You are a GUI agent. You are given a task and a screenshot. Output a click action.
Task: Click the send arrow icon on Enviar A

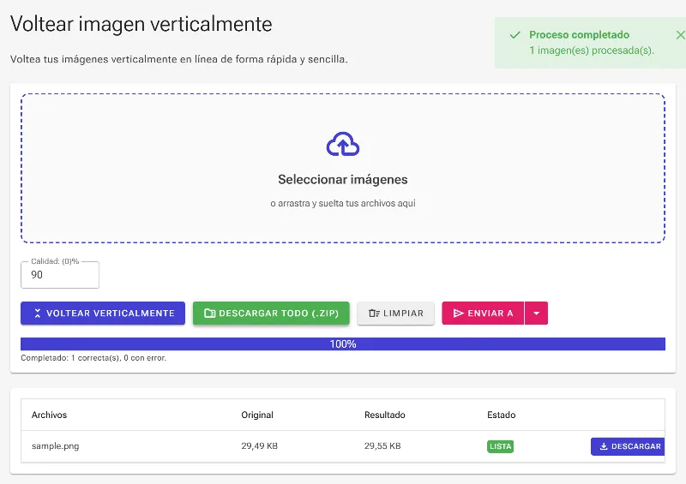coord(458,313)
